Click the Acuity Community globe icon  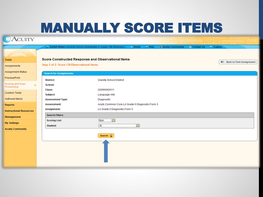pos(160,47)
